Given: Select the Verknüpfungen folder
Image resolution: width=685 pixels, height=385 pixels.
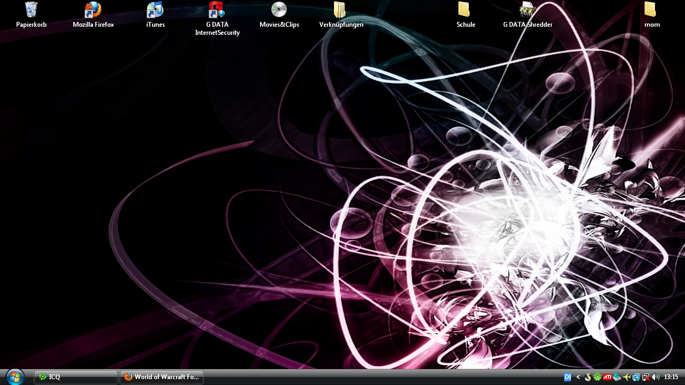Looking at the screenshot, I should (x=341, y=14).
